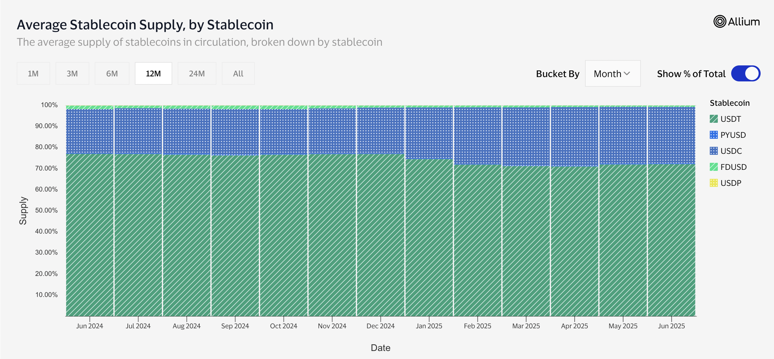Click the FDUSD legend pattern icon
This screenshot has width=774, height=359.
[713, 167]
